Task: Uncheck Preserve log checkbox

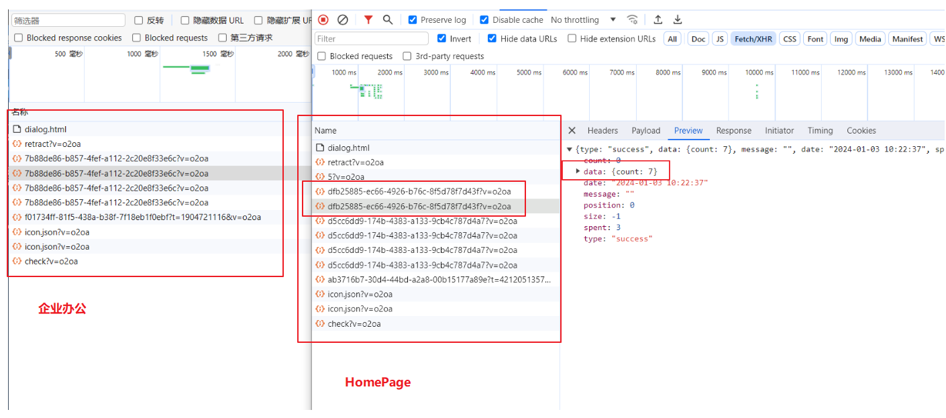Action: pyautogui.click(x=413, y=20)
